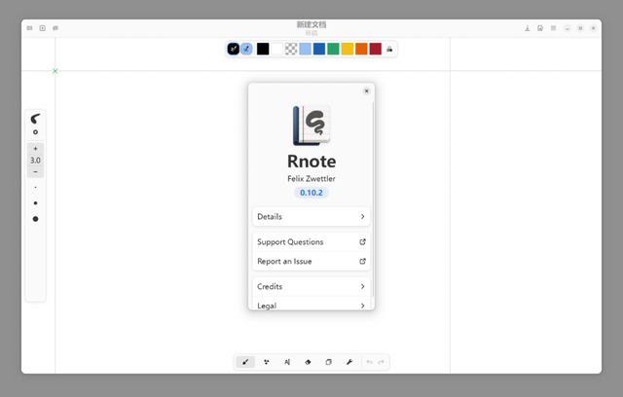Viewport: 623px width, 397px height.
Task: Pick the white color swatch
Action: point(276,49)
